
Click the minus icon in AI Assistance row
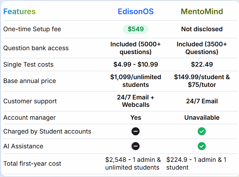(136, 146)
